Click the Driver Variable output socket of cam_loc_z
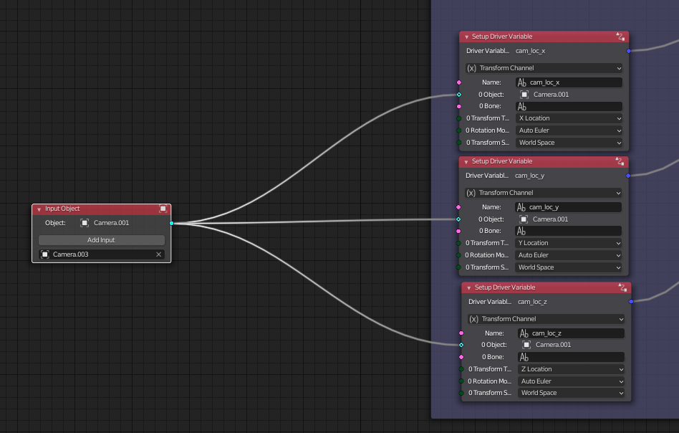 click(x=631, y=301)
